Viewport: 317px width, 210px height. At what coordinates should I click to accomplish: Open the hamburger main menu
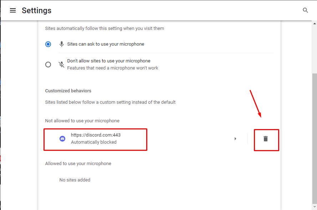pos(13,10)
